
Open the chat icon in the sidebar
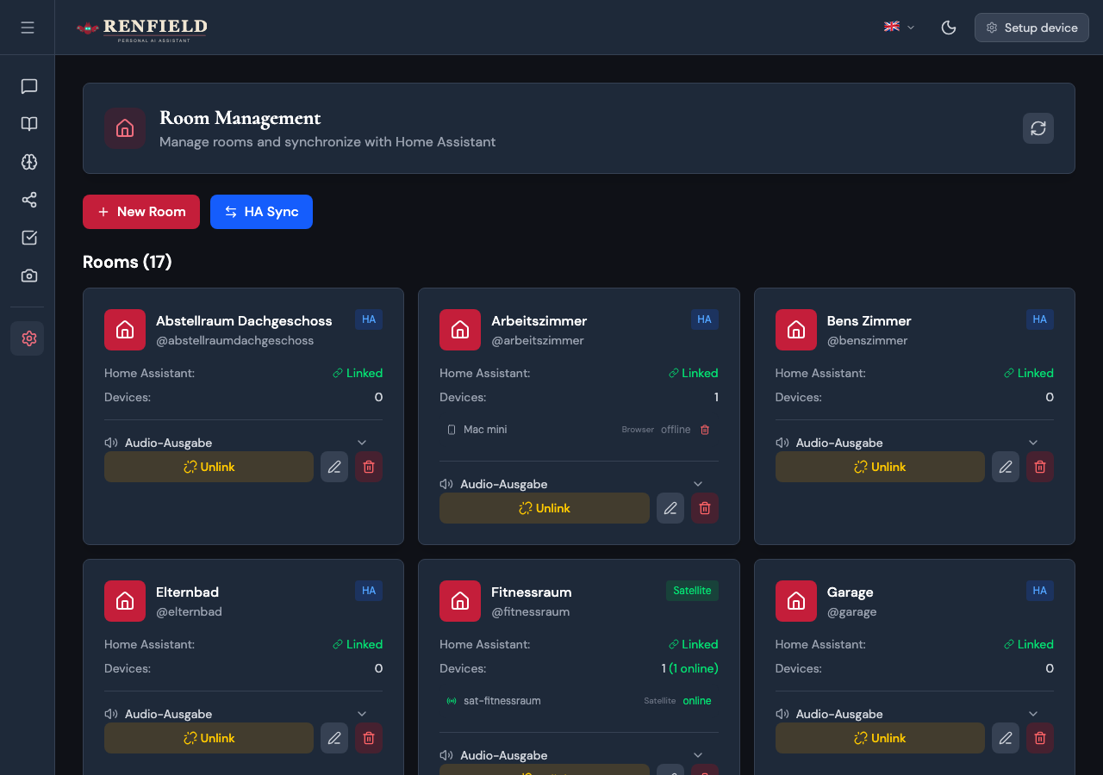point(29,86)
